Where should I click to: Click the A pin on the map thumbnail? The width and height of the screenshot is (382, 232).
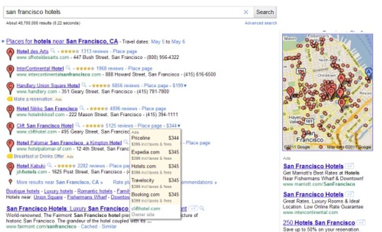tap(341, 79)
